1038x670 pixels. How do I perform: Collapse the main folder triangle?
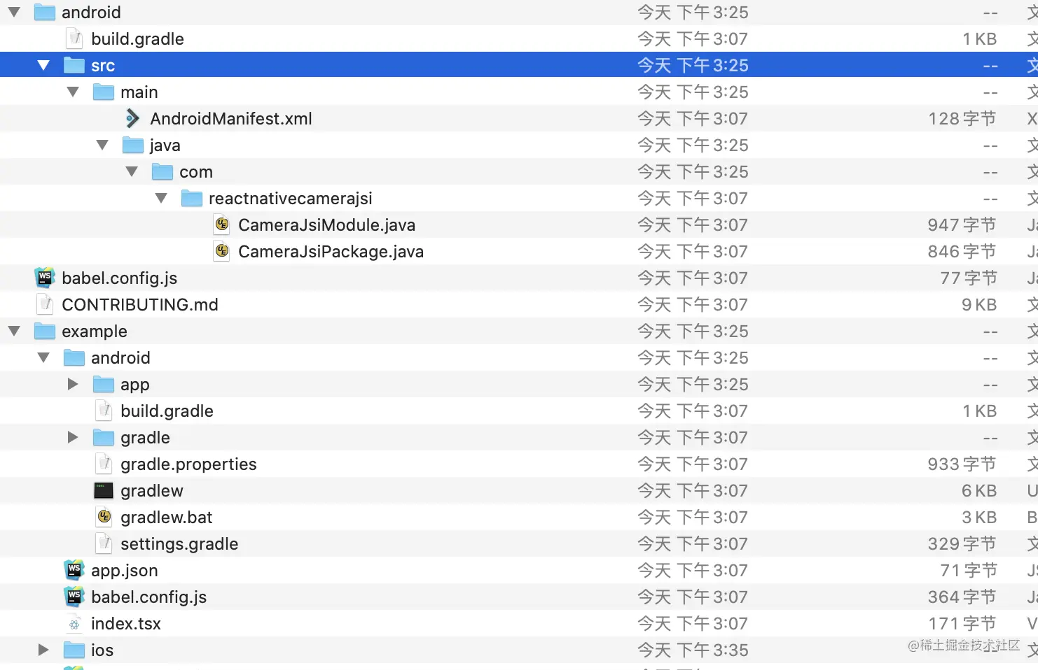[73, 92]
